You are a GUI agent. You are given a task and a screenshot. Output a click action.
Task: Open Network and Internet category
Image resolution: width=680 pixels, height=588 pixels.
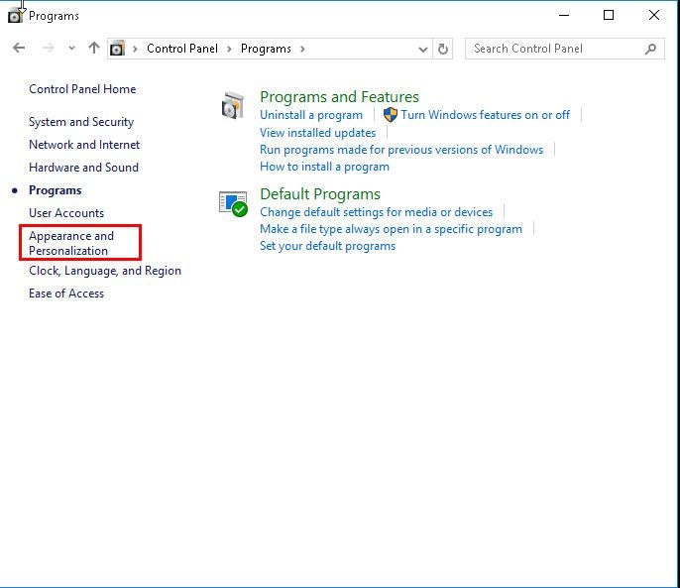(84, 145)
